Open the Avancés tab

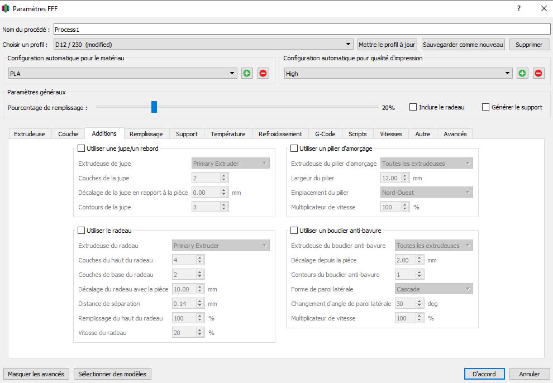tap(455, 134)
